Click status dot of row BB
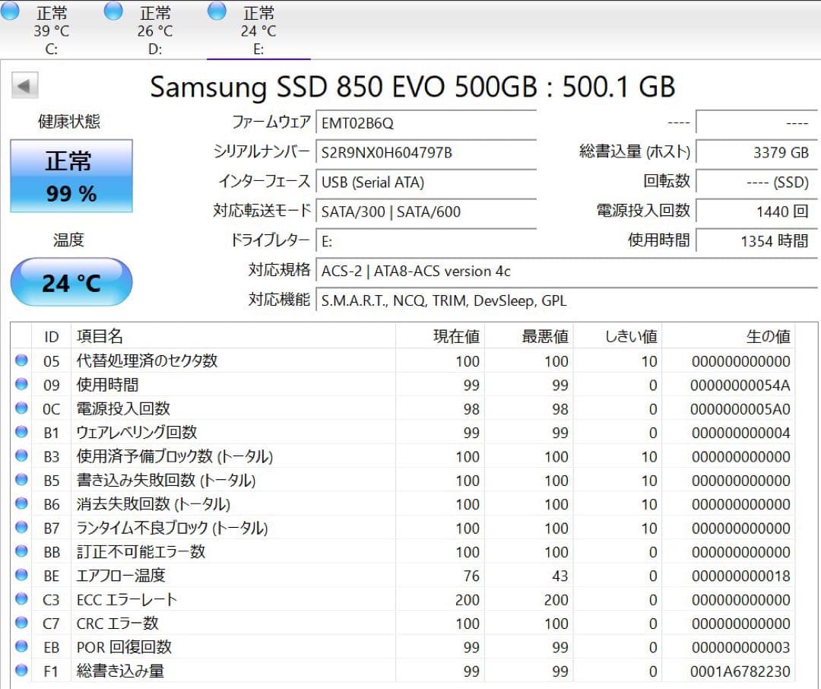The image size is (821, 689). point(21,551)
